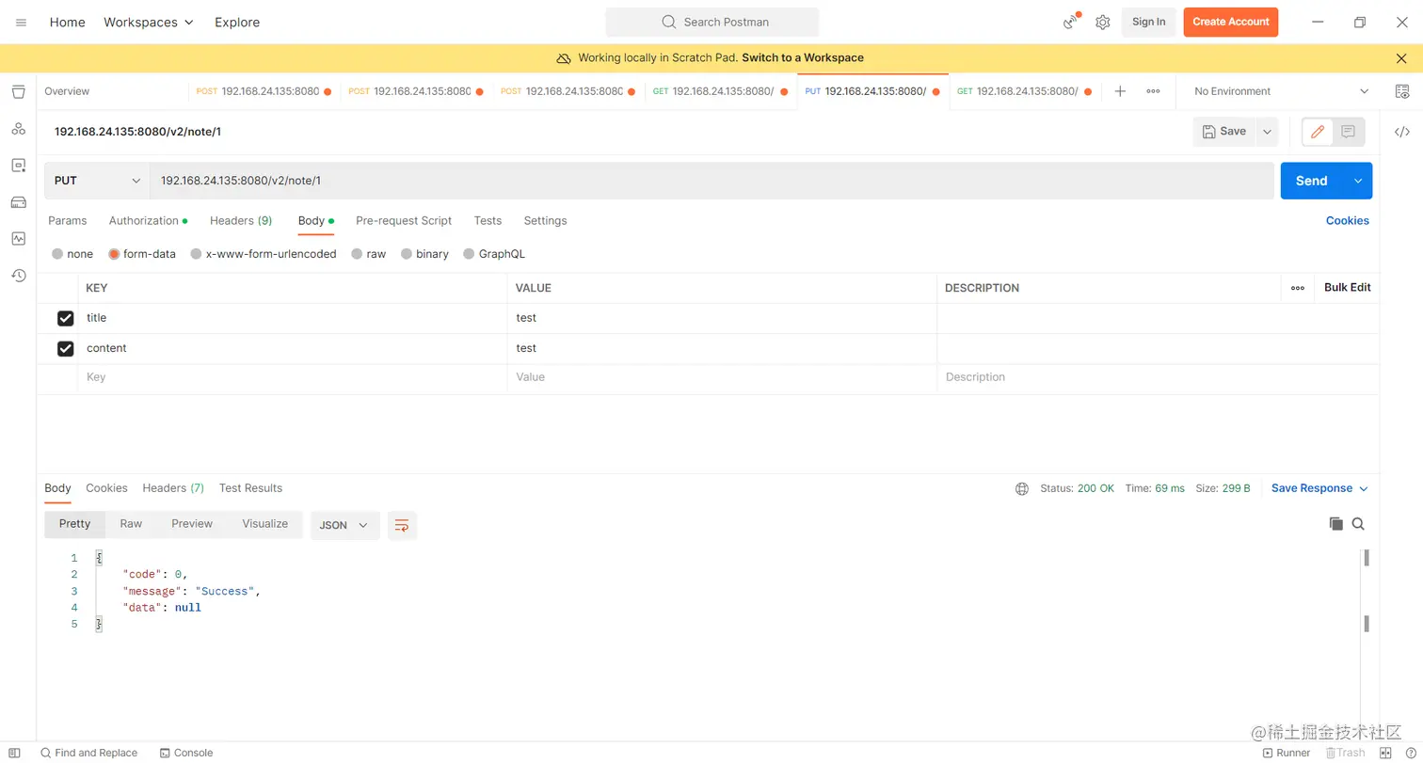Open the Test Results tab
This screenshot has height=763, width=1423.
(250, 488)
